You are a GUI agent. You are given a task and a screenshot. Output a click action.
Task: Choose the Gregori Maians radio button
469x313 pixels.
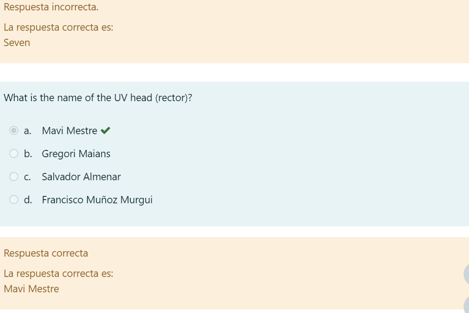14,154
